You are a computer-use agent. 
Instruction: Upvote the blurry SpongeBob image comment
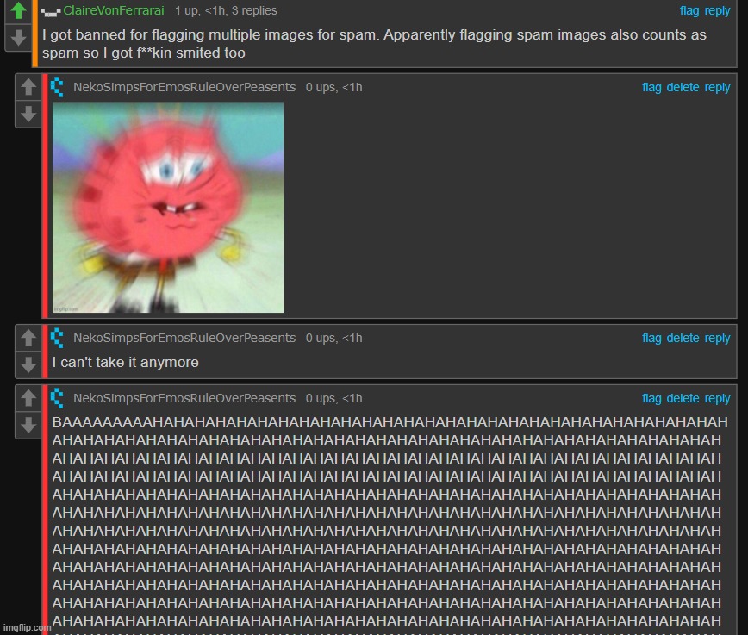28,88
